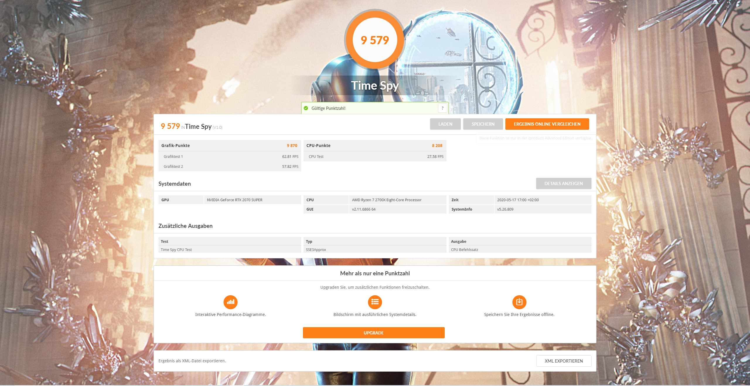Viewport: 750px width, 386px height.
Task: Click the NVIDIA GeForce RTX 2070 SUPER field
Action: [252, 200]
